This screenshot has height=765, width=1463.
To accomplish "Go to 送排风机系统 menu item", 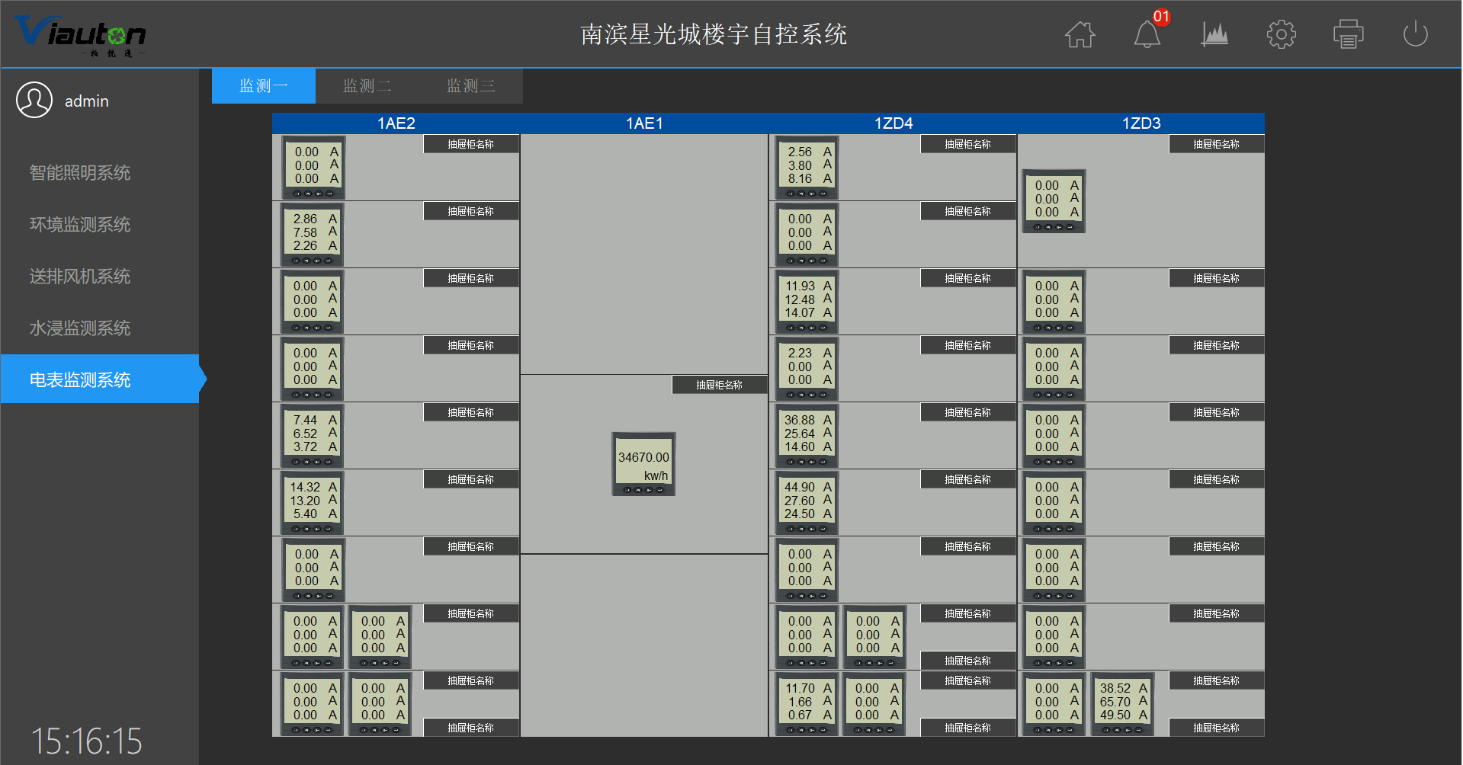I will (80, 277).
